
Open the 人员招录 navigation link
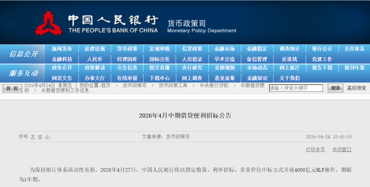pyautogui.click(x=192, y=59)
